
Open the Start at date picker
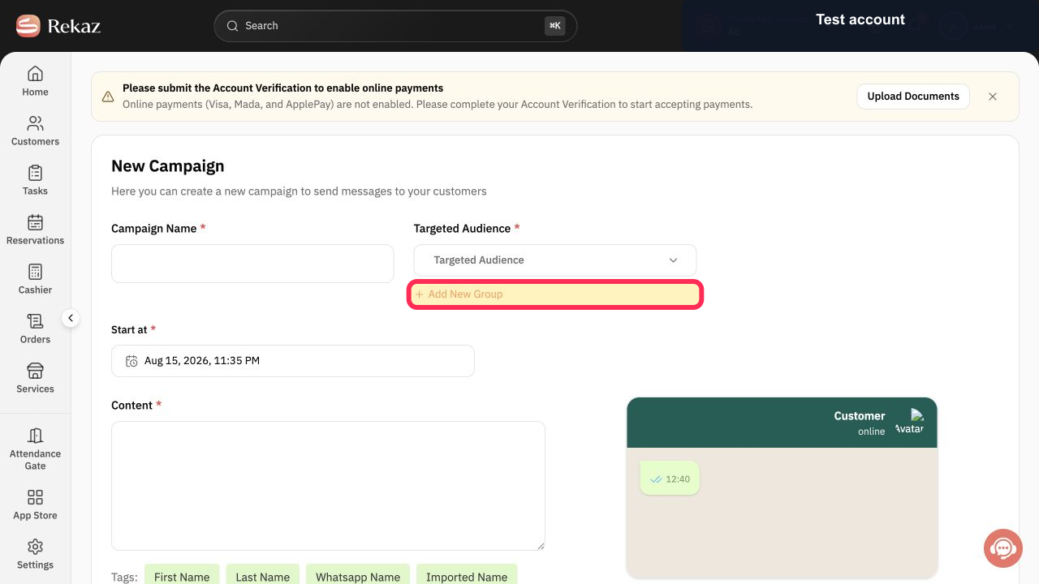click(293, 361)
